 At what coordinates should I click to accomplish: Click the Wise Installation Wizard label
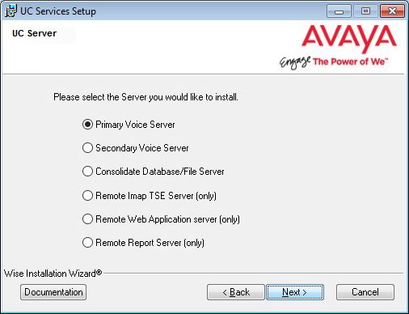pyautogui.click(x=53, y=274)
